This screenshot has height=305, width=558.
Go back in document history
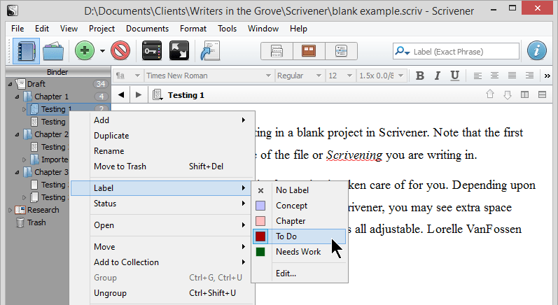point(121,95)
